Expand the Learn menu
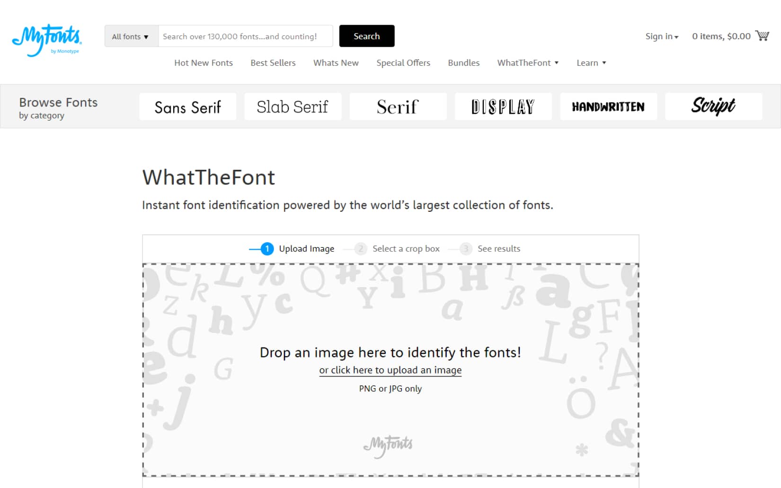 click(x=591, y=63)
